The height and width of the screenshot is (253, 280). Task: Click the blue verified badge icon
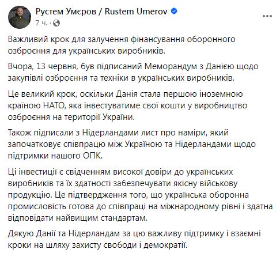pos(174,11)
